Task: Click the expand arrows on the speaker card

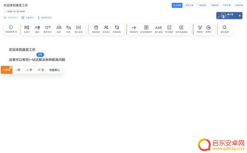Action: coord(218,17)
